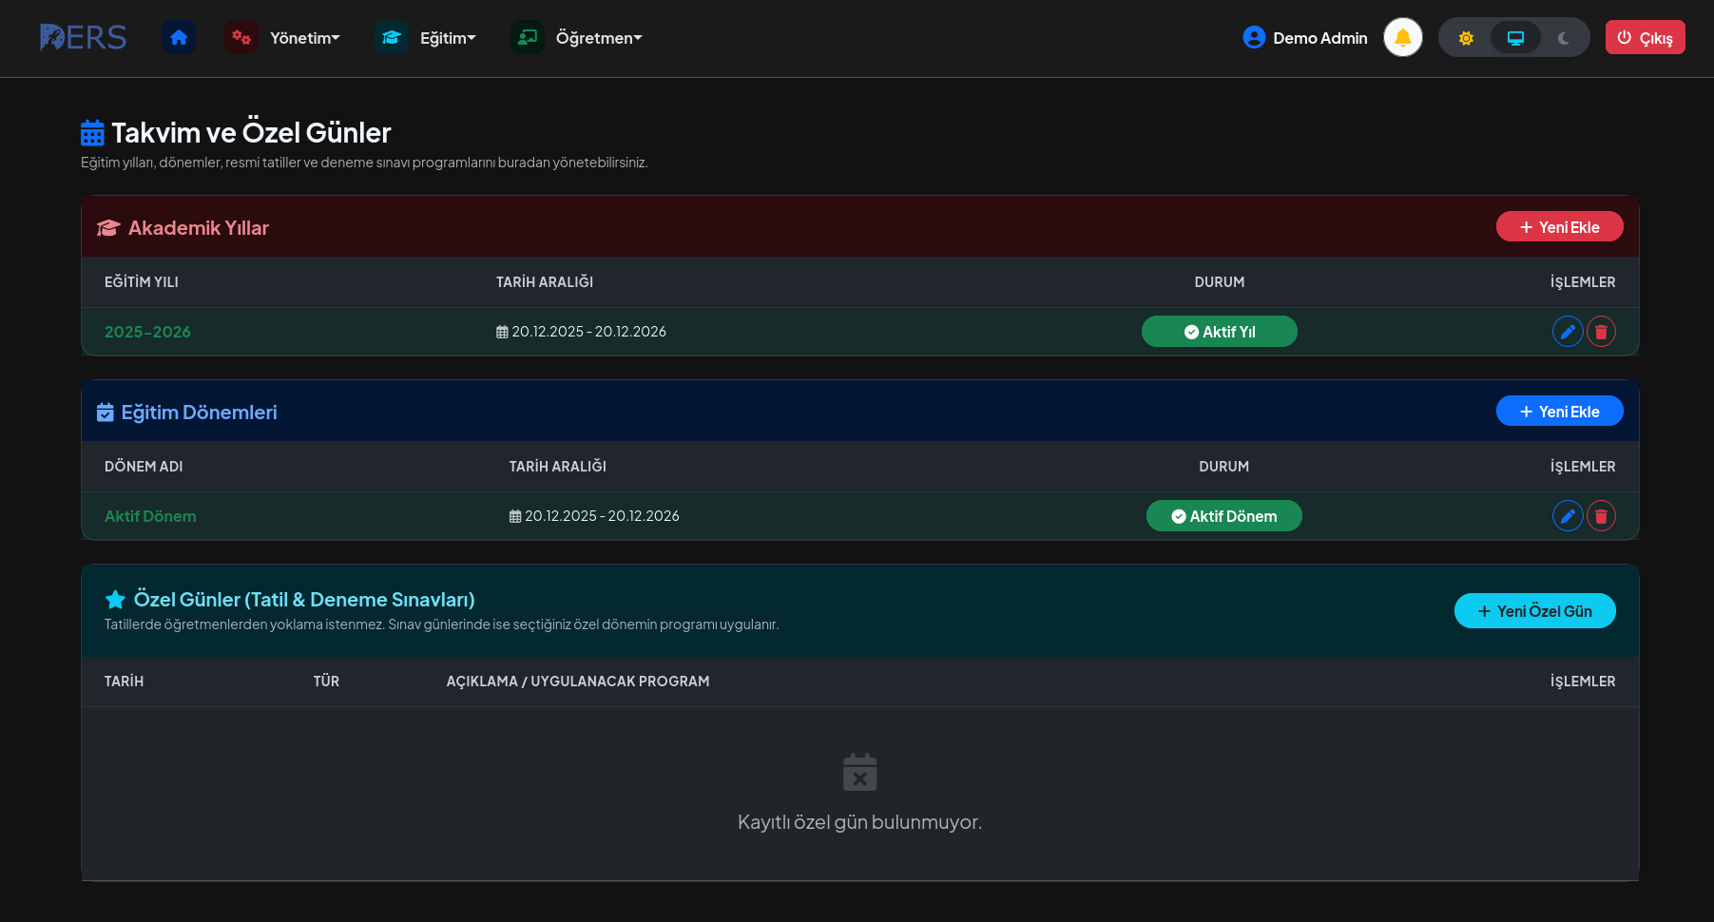Add a new term in Eğitim Dönemleri

pyautogui.click(x=1560, y=412)
